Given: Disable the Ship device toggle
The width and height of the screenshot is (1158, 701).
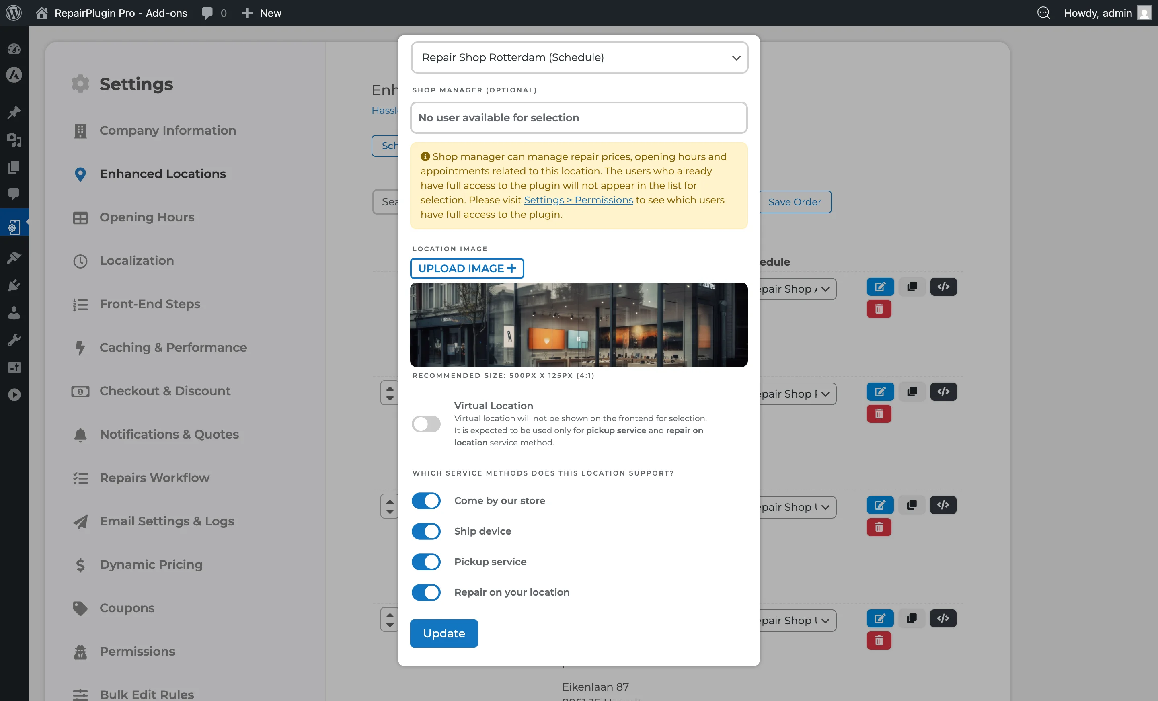Looking at the screenshot, I should coord(426,531).
